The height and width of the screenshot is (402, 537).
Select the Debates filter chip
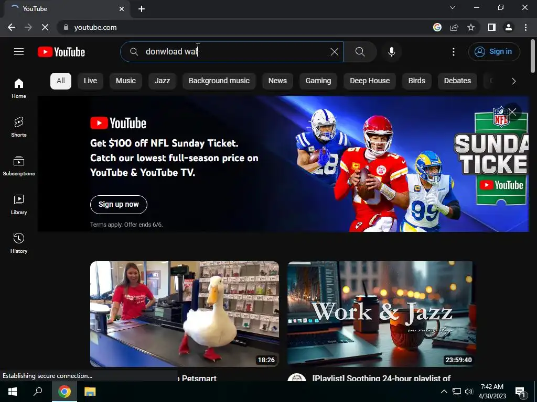coord(457,81)
